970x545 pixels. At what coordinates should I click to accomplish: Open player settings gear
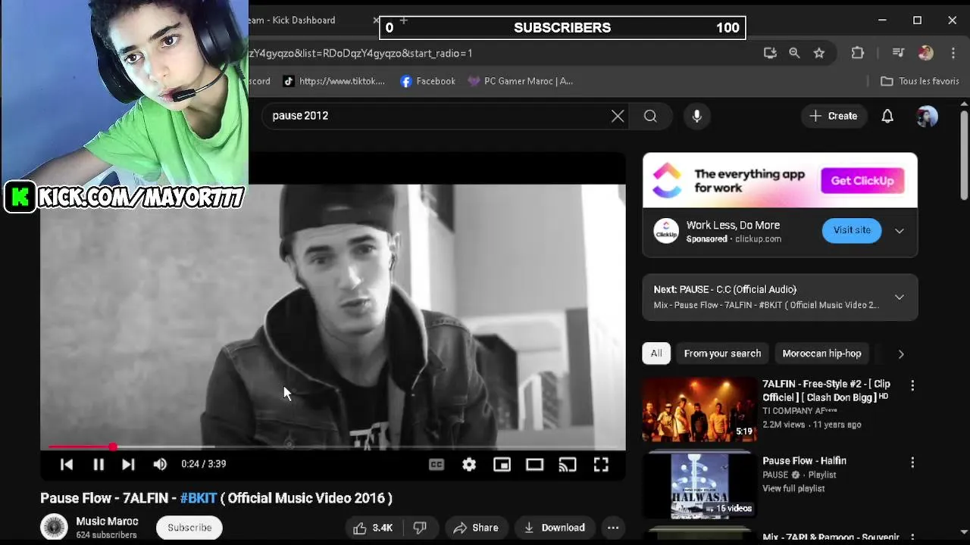coord(469,465)
